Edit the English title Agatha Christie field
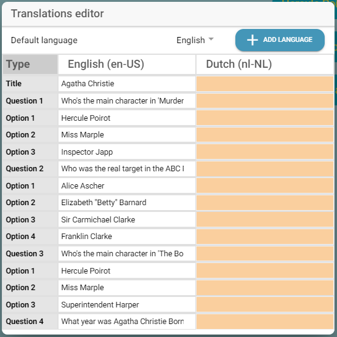337x337 pixels. [127, 84]
